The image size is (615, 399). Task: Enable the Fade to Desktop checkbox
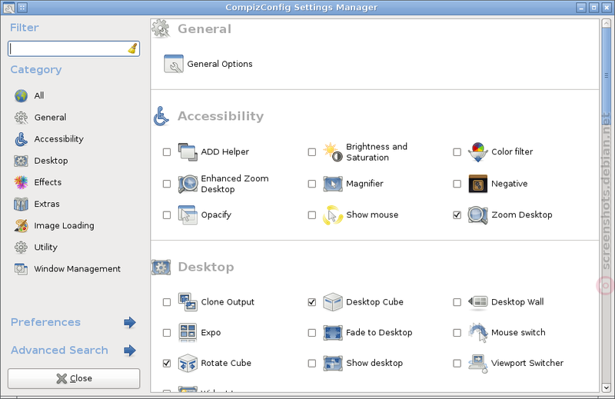click(312, 333)
